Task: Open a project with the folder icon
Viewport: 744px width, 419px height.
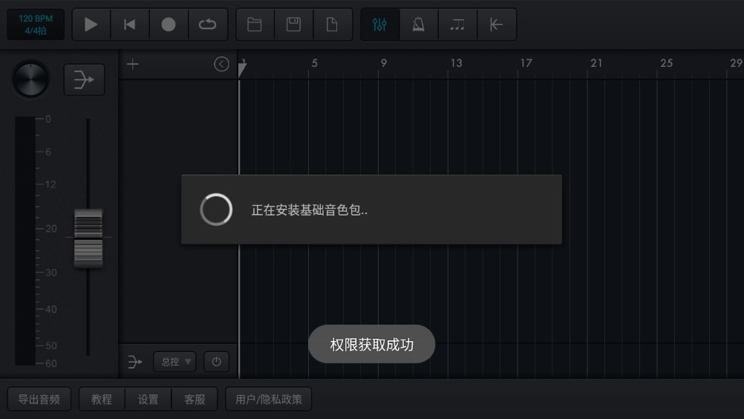Action: [x=255, y=25]
